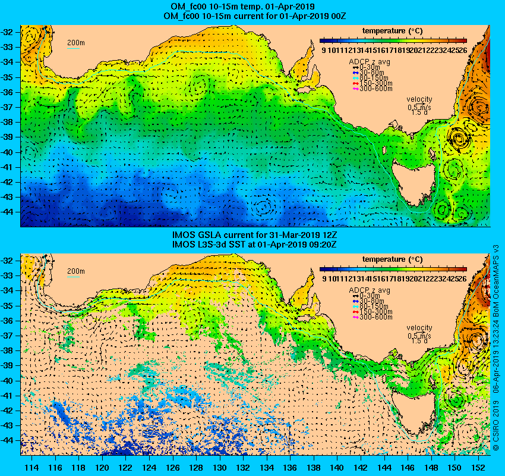This screenshot has height=476, width=505.
Task: Click the 'ADCP z avg' heading on top map
Action: [x=370, y=62]
